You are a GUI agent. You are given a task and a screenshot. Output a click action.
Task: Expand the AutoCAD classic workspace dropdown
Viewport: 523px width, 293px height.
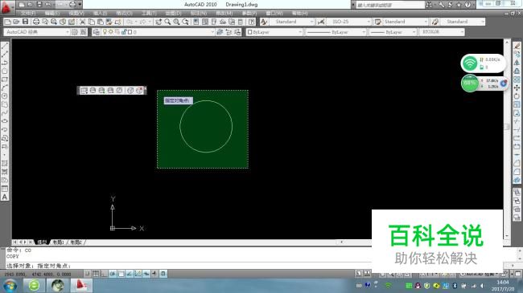(x=37, y=32)
